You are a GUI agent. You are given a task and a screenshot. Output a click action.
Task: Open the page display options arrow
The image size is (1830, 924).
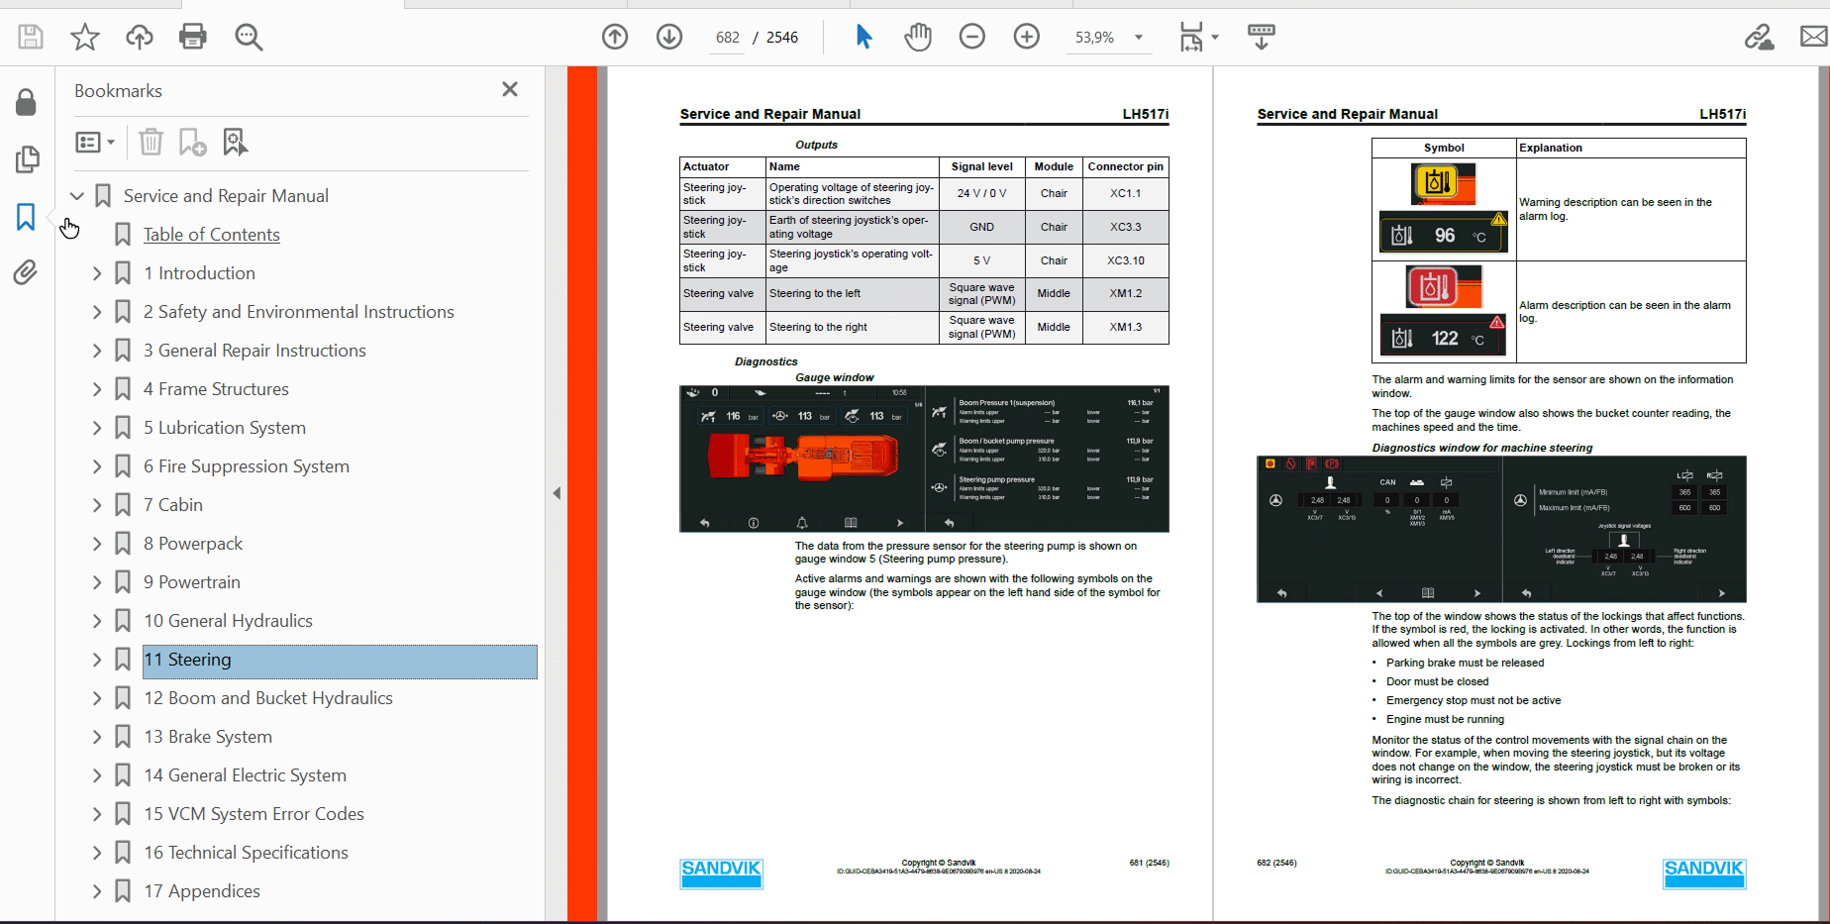pyautogui.click(x=1215, y=38)
